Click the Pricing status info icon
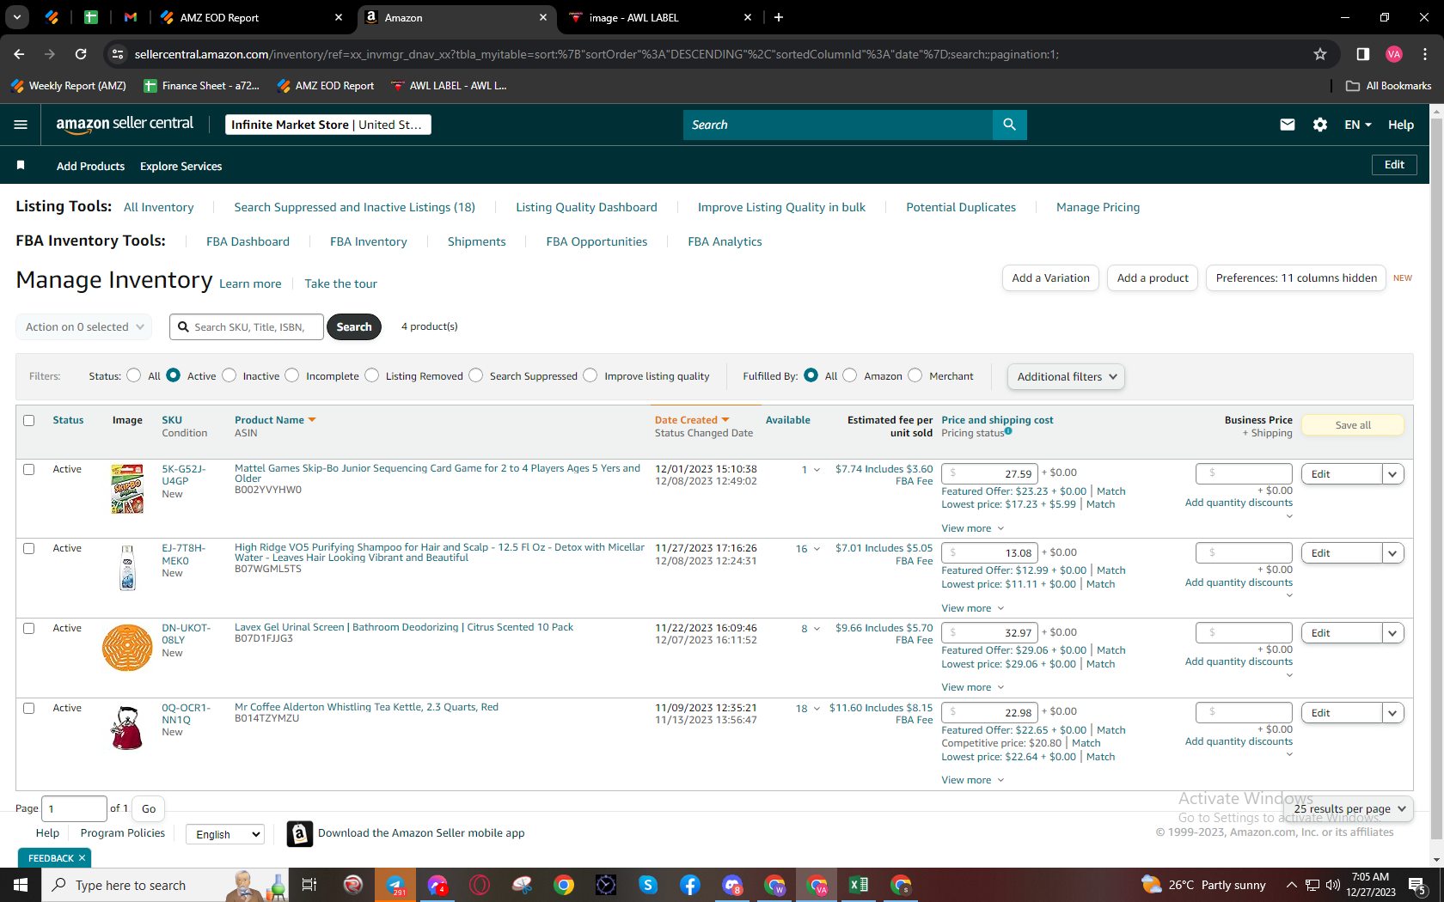Screen dimensions: 1444x902 [1008, 431]
